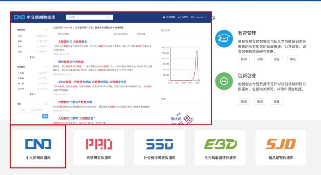Click the blue 查找 button under 年份

(x=45, y=116)
